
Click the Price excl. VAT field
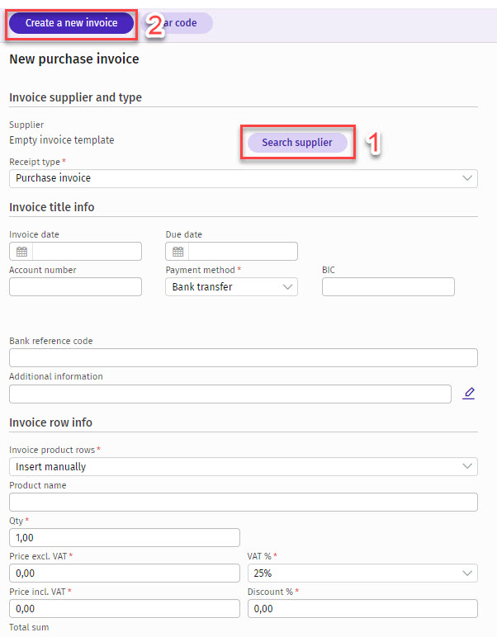[124, 573]
